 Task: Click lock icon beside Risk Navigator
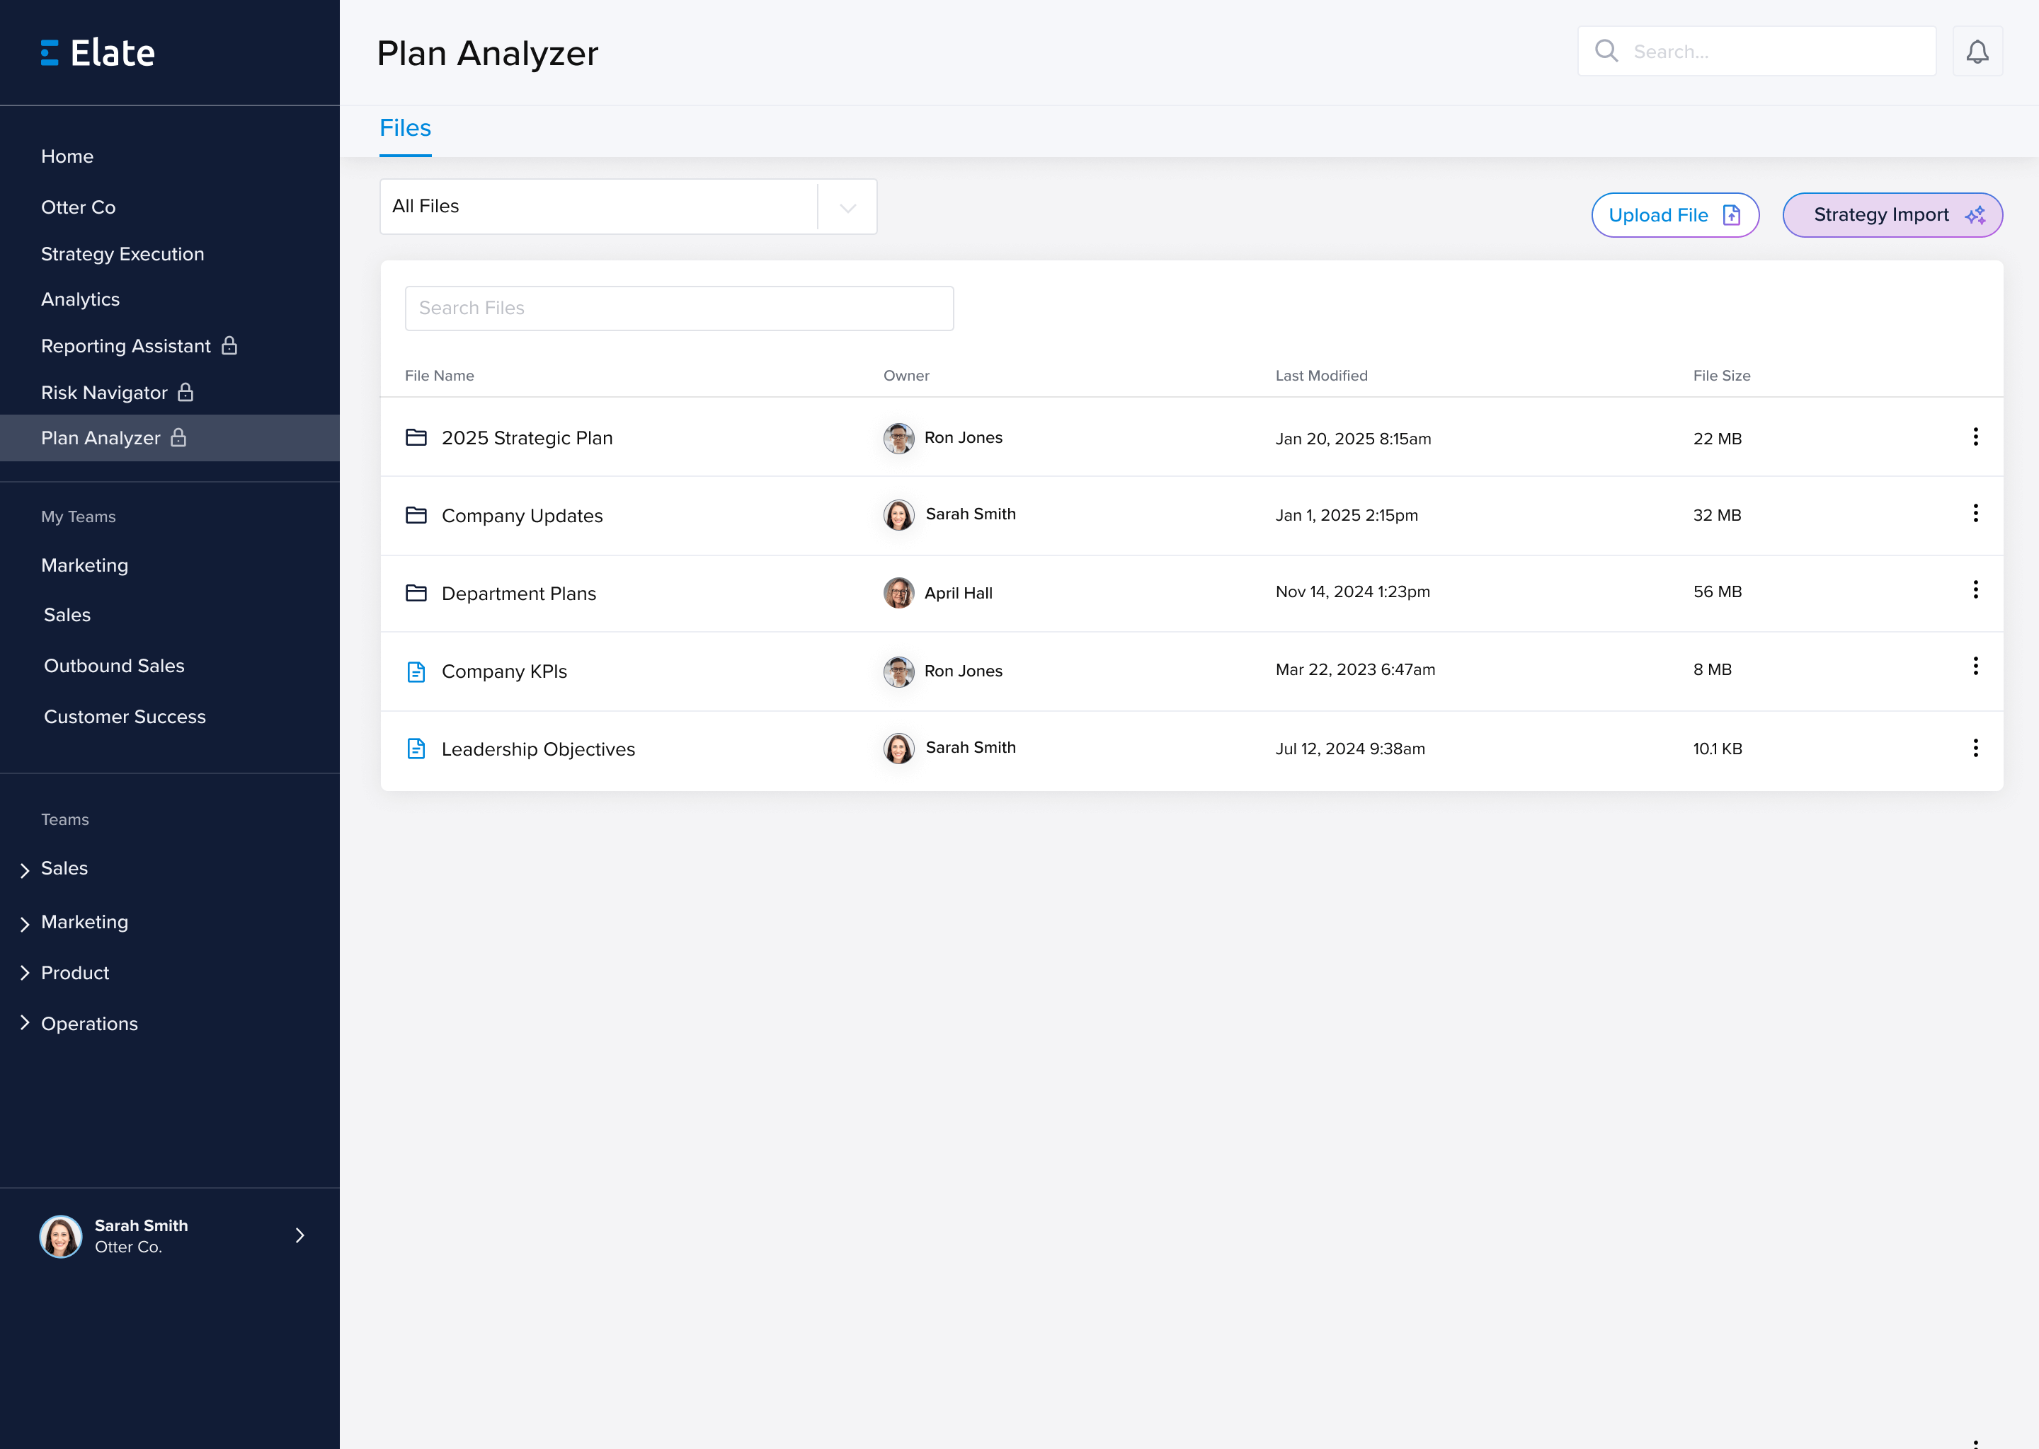(185, 393)
